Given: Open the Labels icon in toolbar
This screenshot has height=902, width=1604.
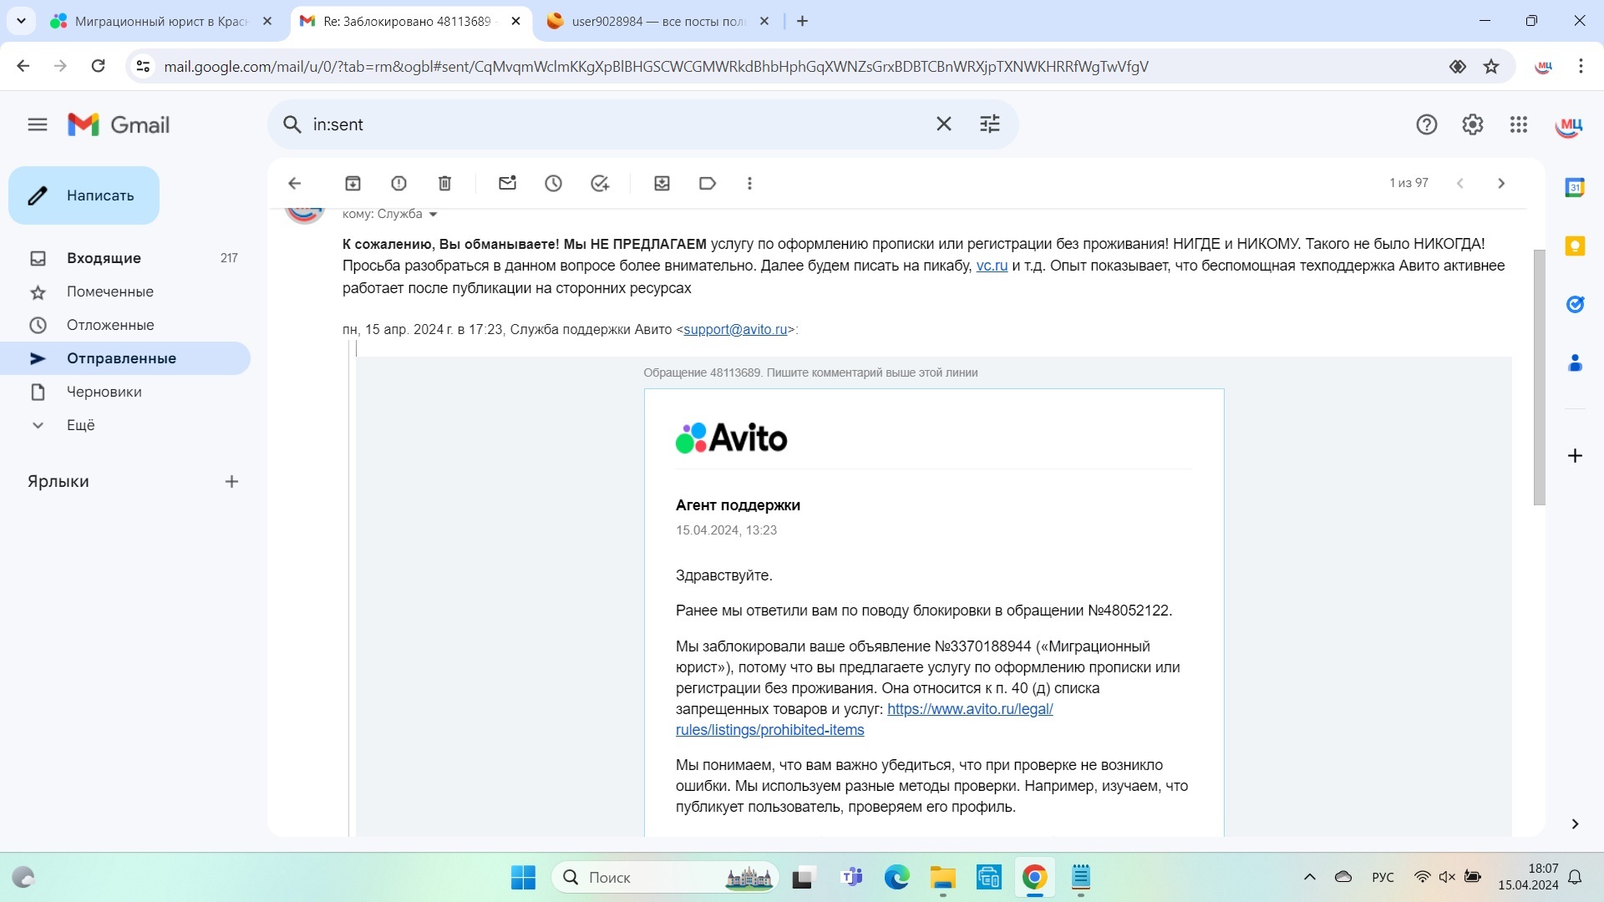Looking at the screenshot, I should click(x=708, y=183).
